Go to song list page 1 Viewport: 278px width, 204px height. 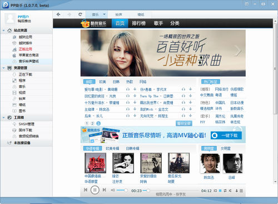pos(87,123)
